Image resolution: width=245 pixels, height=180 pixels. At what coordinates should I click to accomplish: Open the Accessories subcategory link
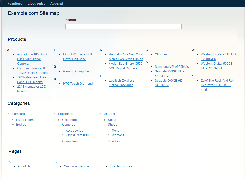(74, 131)
